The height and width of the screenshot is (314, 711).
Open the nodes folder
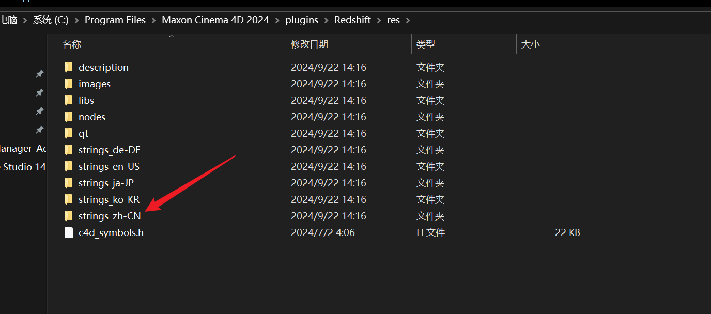[x=92, y=117]
